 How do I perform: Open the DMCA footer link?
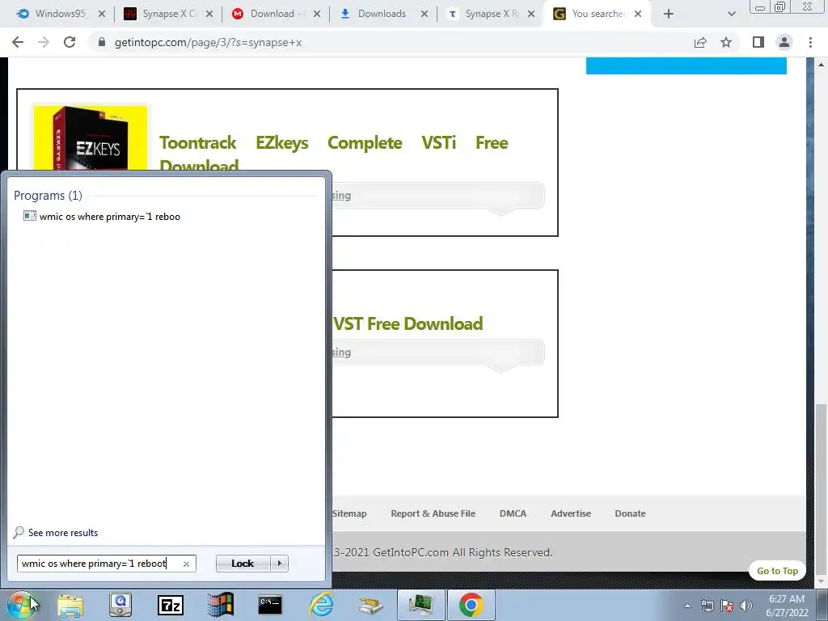coord(513,513)
